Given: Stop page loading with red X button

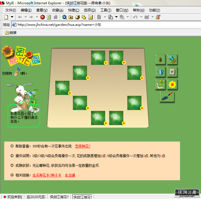Looking at the screenshot, I should coord(43,17).
